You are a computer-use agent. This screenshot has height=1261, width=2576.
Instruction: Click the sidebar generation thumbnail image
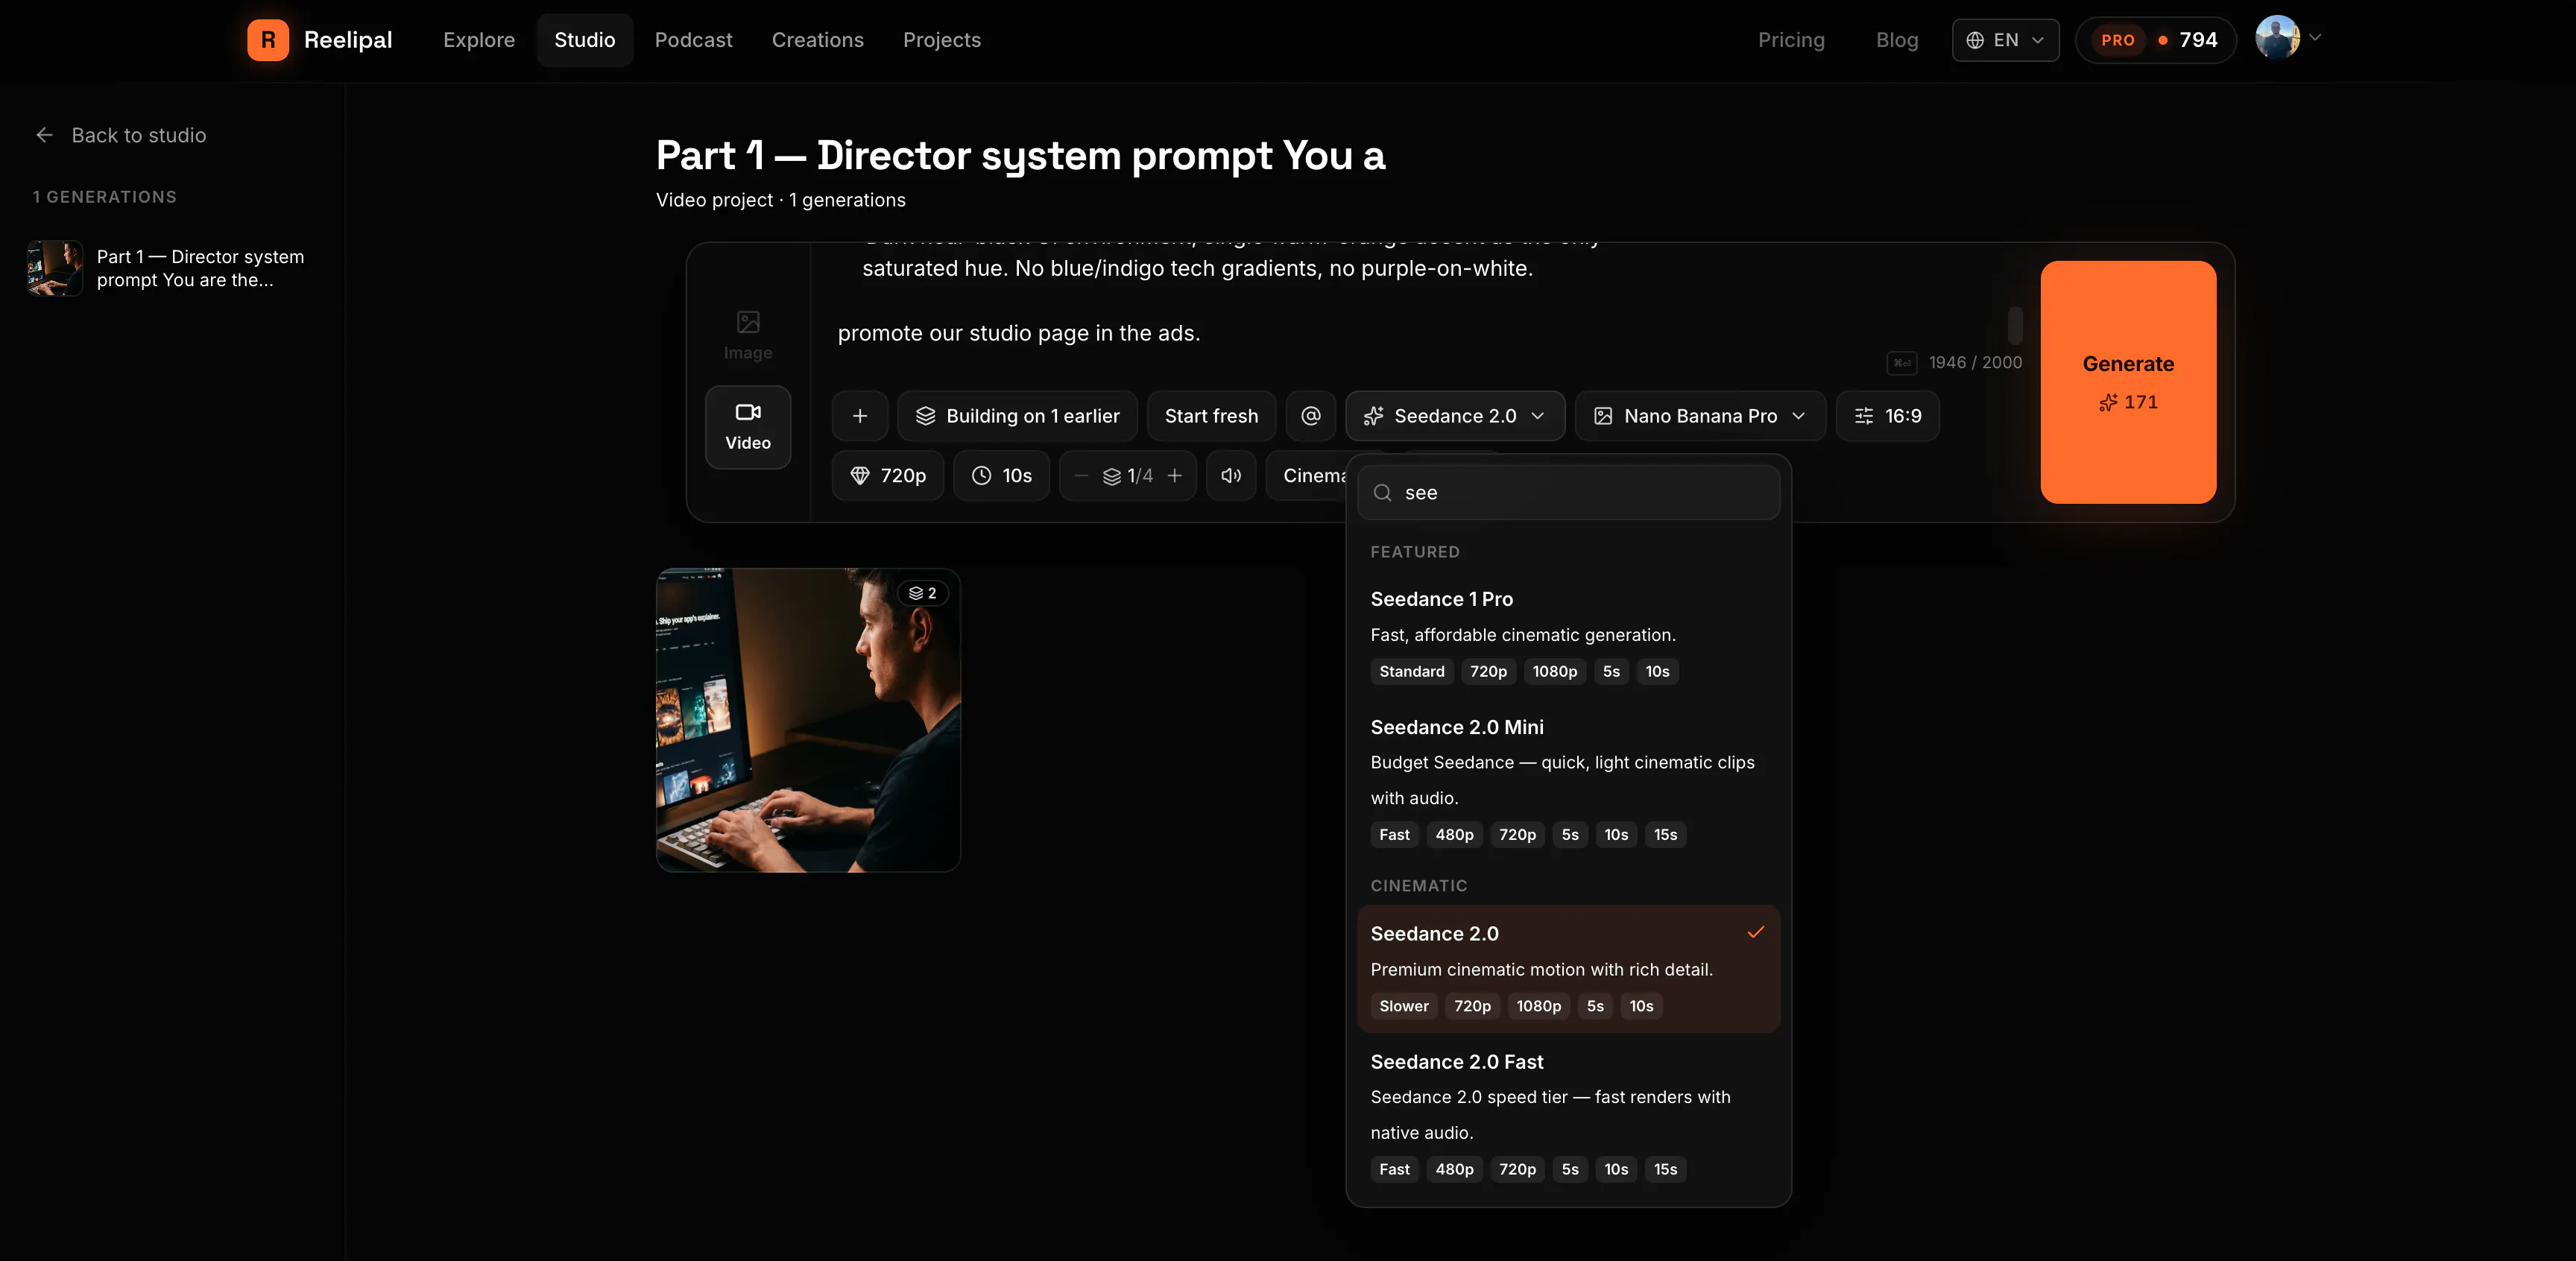(55, 268)
